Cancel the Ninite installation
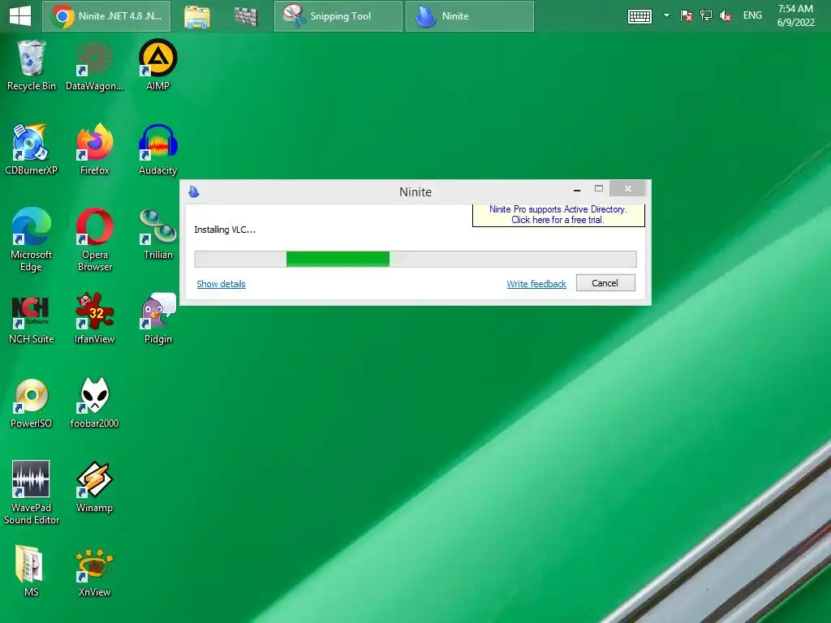 pyautogui.click(x=605, y=283)
